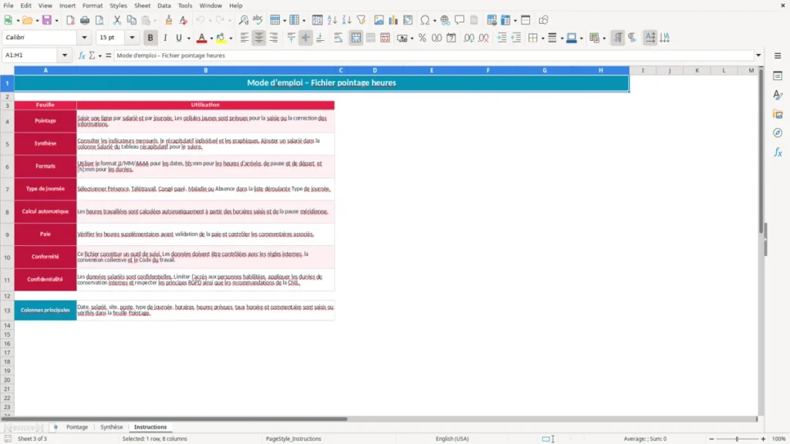The width and height of the screenshot is (790, 444).
Task: Open the Function Wizard next to the Name Box
Action: (82, 55)
